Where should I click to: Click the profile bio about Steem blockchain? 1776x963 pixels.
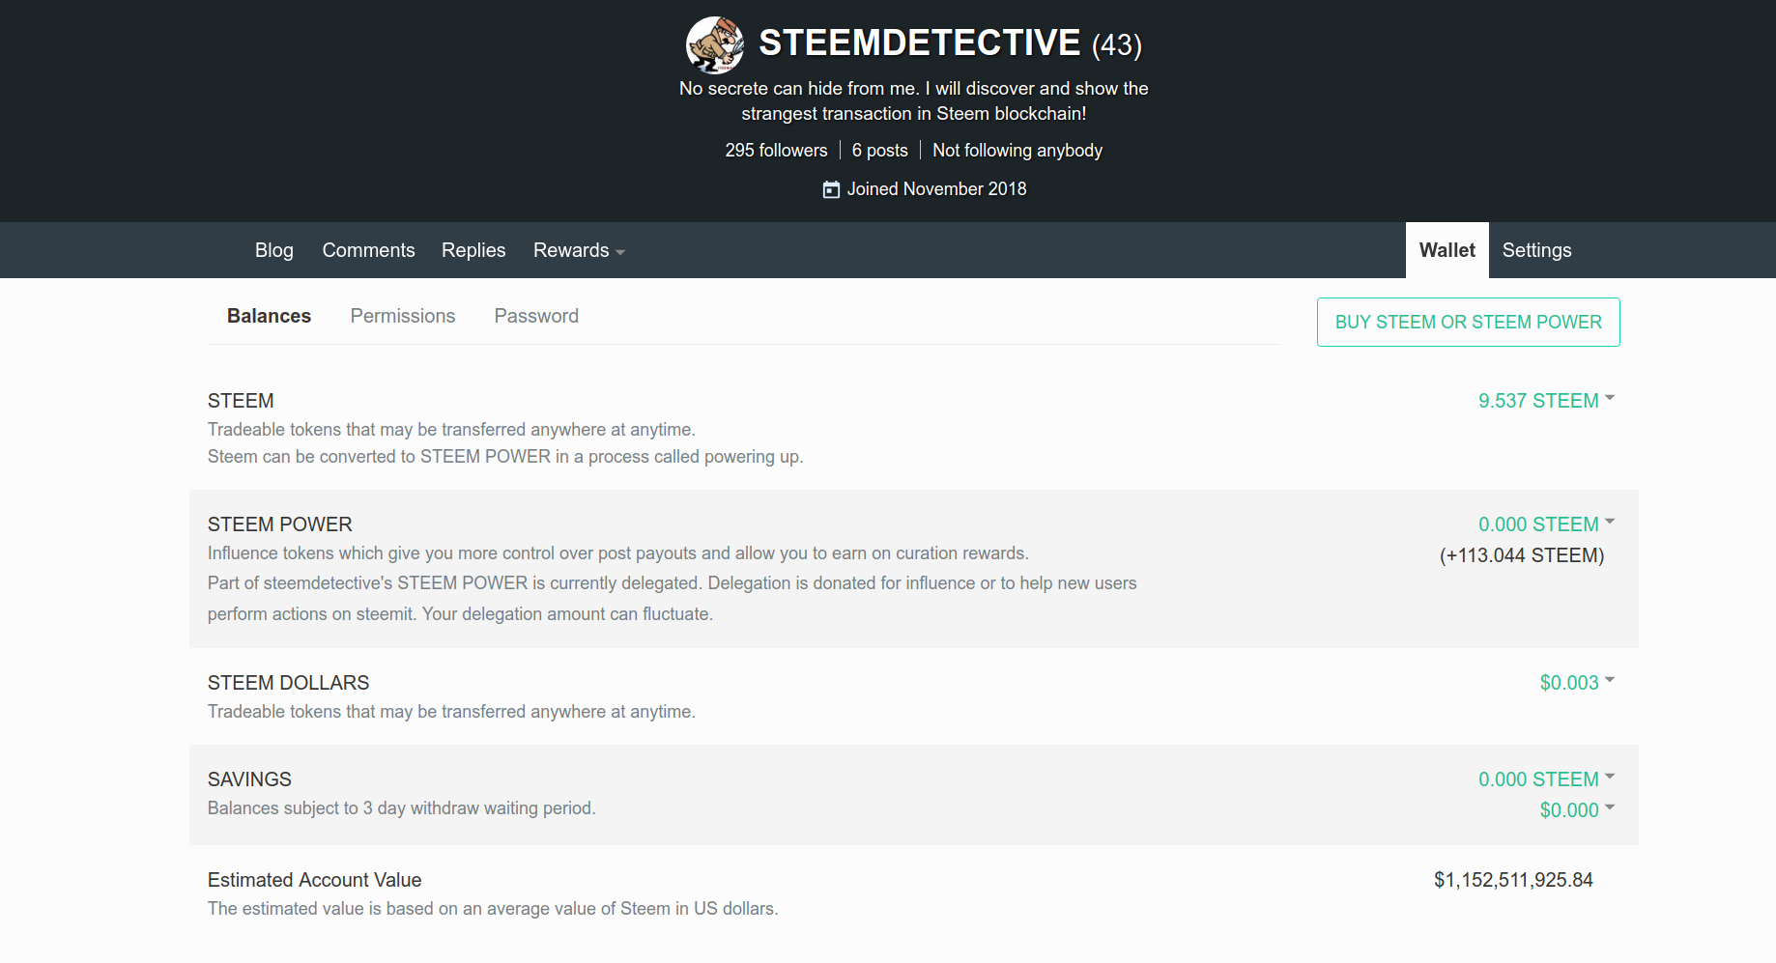pos(914,100)
